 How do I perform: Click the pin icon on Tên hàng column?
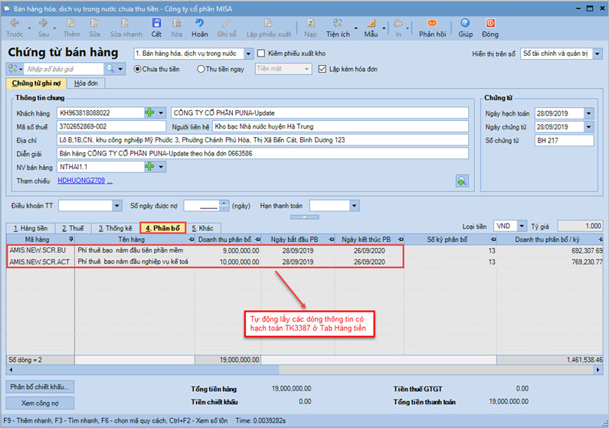191,240
